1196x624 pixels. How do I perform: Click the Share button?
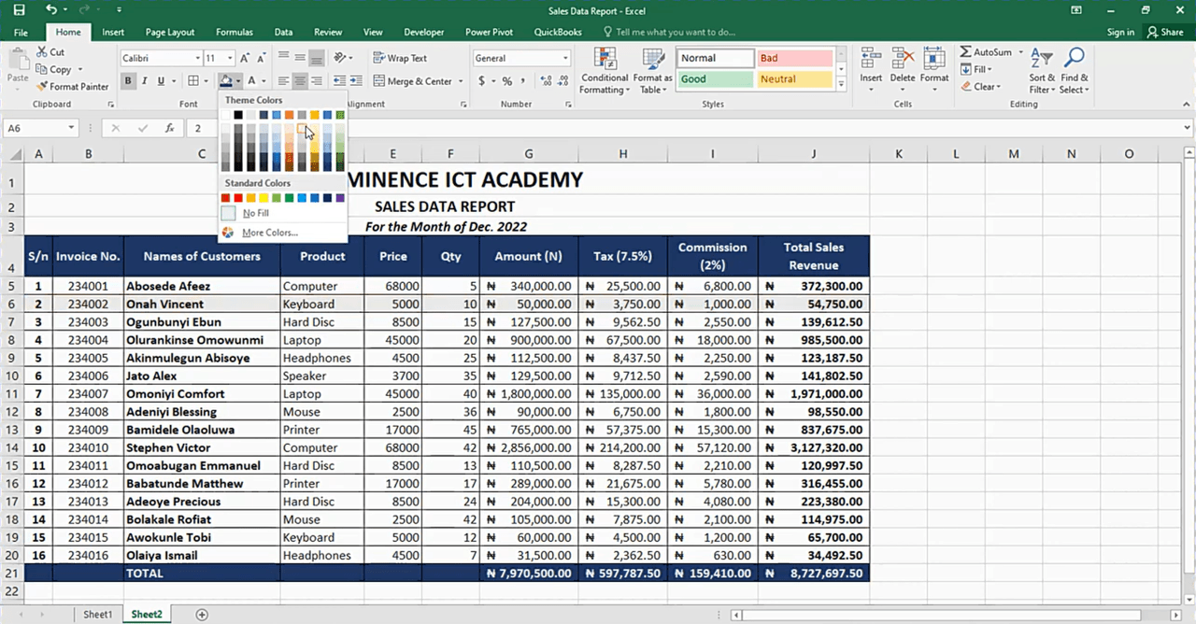tap(1165, 32)
